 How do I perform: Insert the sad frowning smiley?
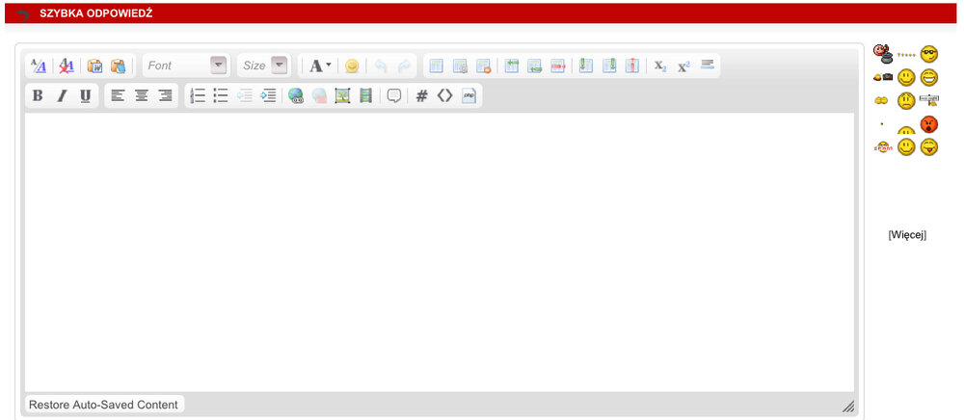[906, 101]
